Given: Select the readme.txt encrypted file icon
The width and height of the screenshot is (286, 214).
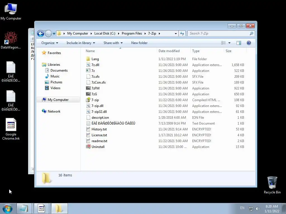Looking at the screenshot, I should tap(88, 141).
